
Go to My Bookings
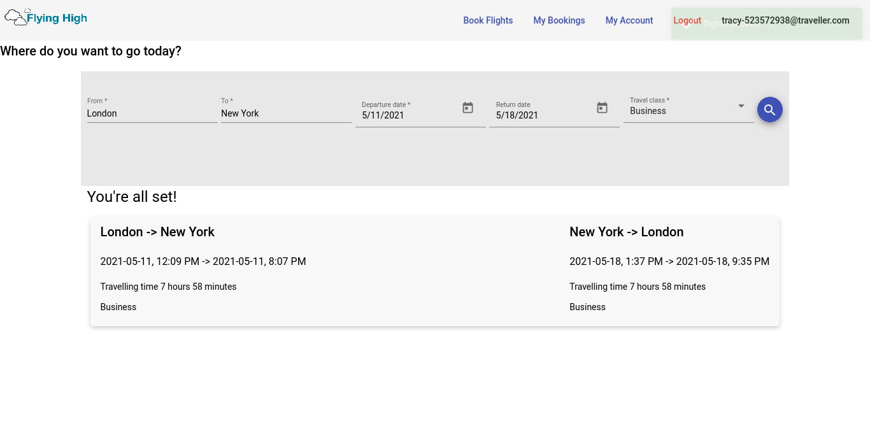(559, 20)
